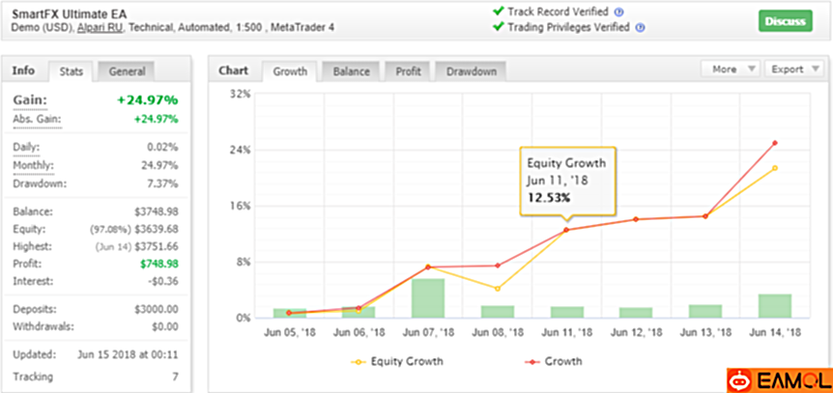Click the Monthly stat label

tap(34, 166)
